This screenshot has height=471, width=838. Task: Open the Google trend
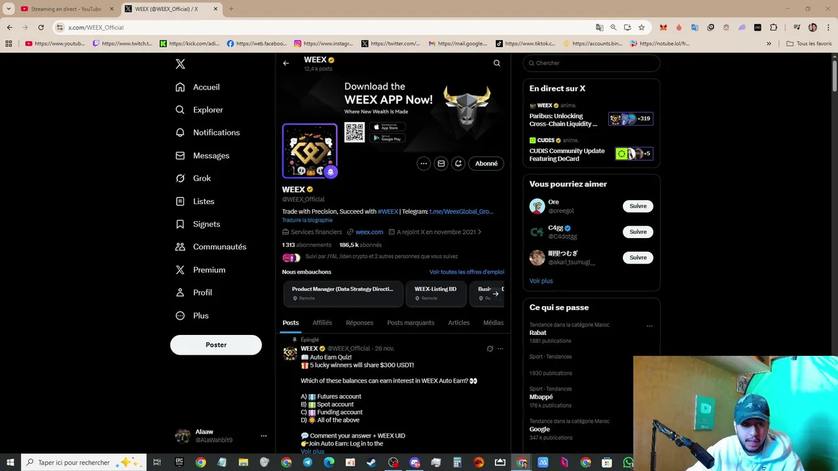(x=539, y=429)
